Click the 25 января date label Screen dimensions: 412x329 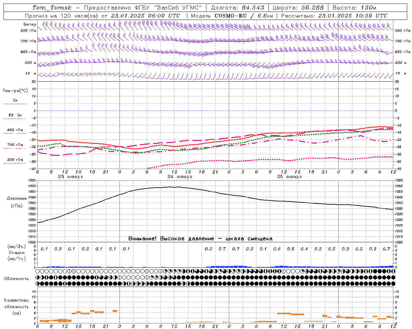289,177
